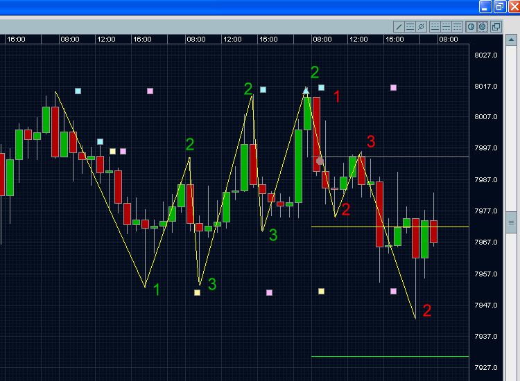
Task: Restore down the application window
Action: coord(500,6)
